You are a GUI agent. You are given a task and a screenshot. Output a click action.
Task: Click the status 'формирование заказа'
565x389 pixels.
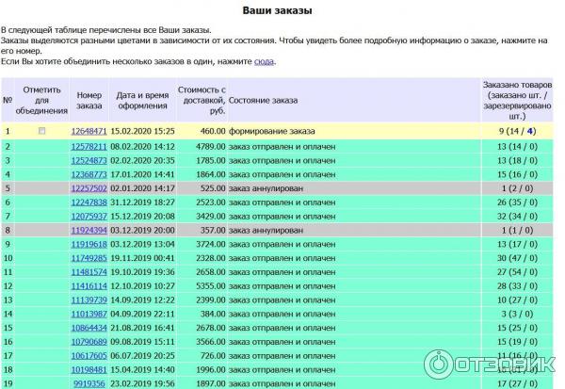click(272, 131)
